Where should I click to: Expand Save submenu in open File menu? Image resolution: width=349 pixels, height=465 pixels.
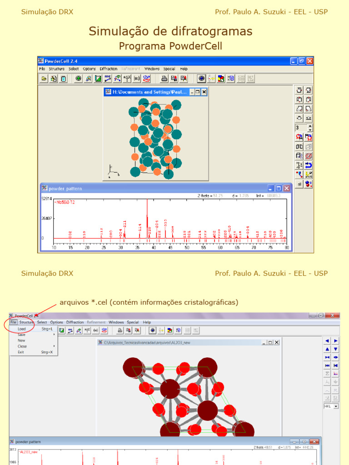[x=34, y=335]
